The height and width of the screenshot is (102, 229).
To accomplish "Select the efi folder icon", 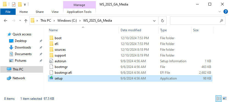I will (x=51, y=44).
